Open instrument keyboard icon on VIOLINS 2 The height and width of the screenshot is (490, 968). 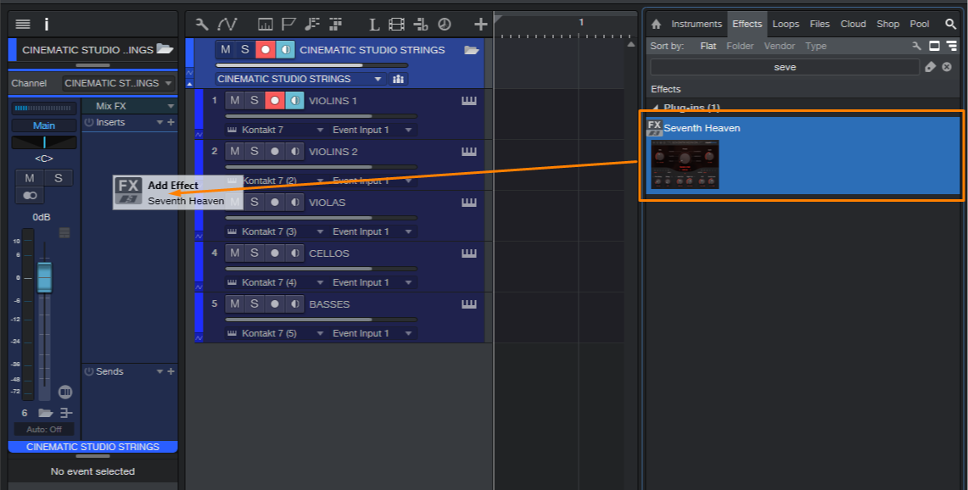tap(469, 151)
